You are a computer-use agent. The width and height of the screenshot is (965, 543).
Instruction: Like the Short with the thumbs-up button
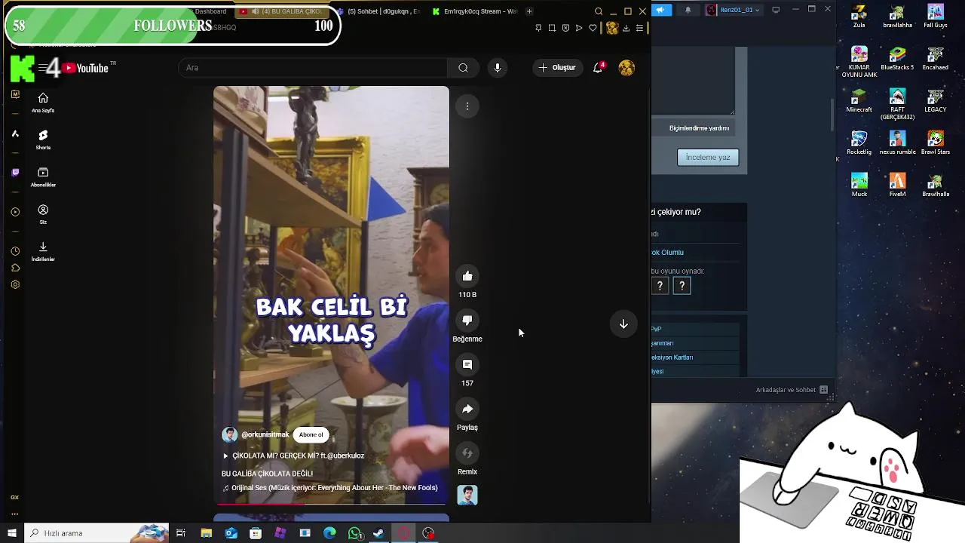[x=467, y=276]
